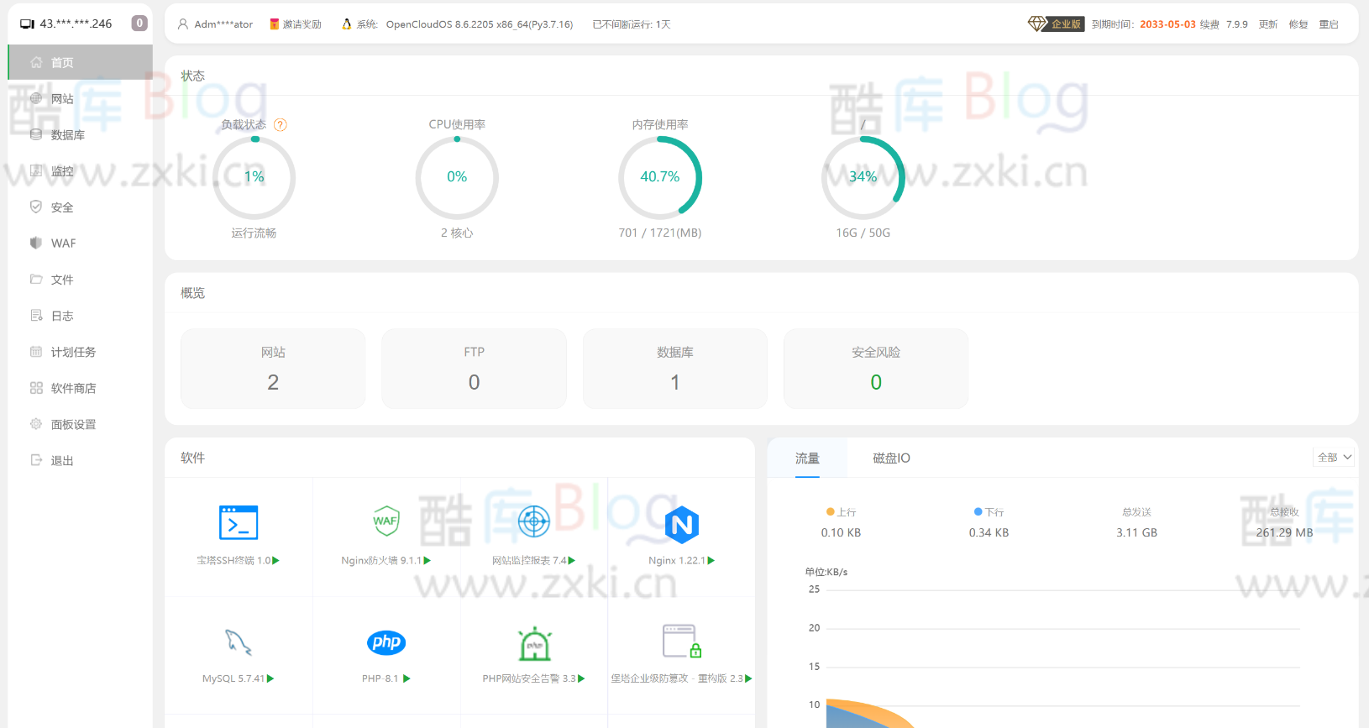Click the 到期时间 2033-05-03 date
The height and width of the screenshot is (728, 1369).
pos(1167,24)
